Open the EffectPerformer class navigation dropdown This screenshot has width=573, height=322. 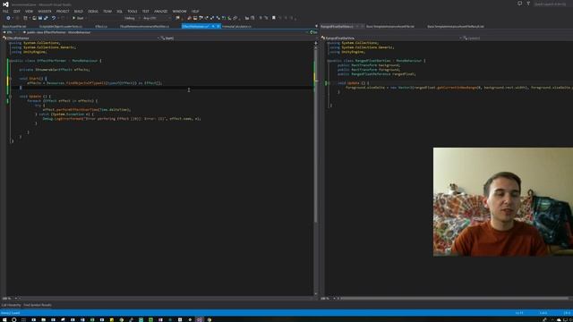(x=81, y=38)
